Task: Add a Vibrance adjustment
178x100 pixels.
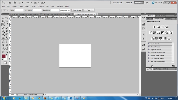Action: [x=151, y=33]
